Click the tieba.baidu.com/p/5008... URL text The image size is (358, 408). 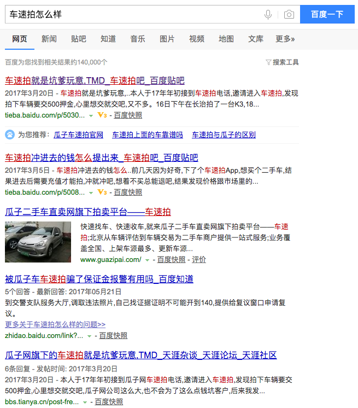pos(45,193)
